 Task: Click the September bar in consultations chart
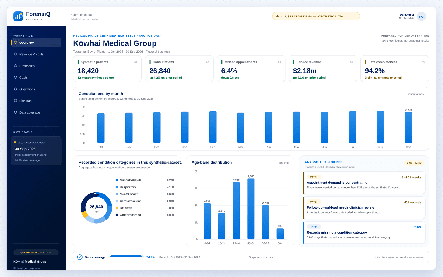tap(408, 127)
